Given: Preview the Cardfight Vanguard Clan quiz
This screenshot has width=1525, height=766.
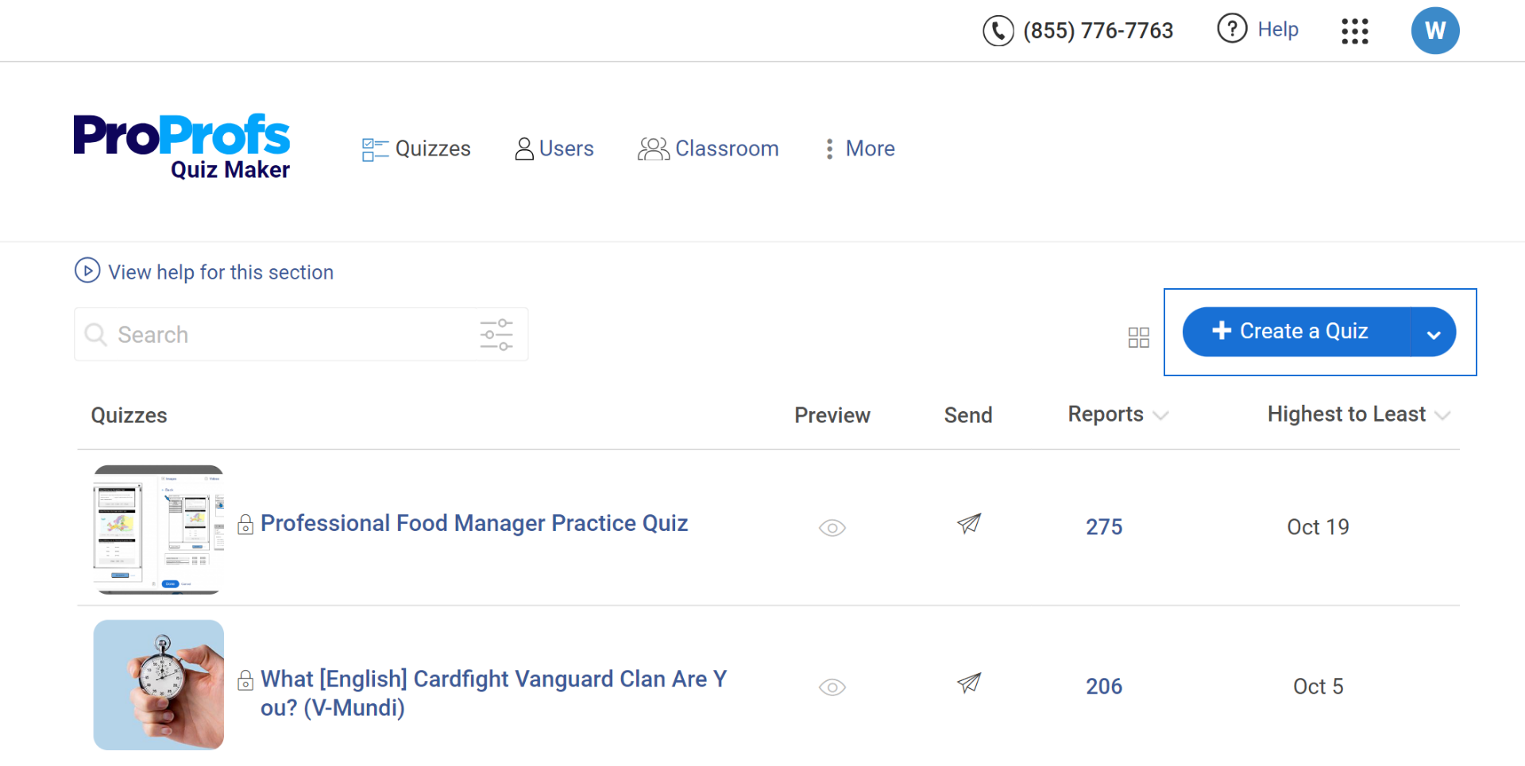Looking at the screenshot, I should pos(832,687).
